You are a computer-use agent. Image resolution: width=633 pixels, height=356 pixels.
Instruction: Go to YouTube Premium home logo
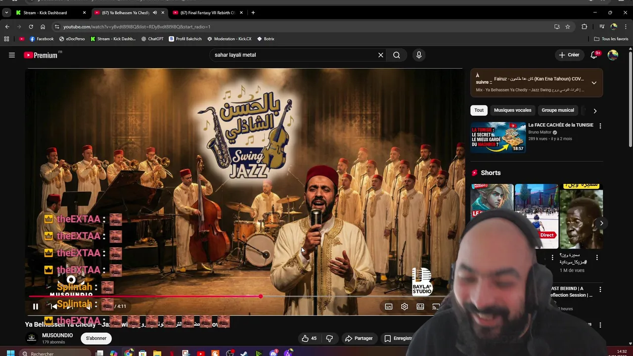(42, 55)
